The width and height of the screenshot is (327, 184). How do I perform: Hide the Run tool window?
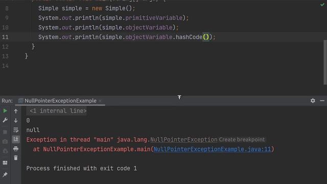coord(322,101)
